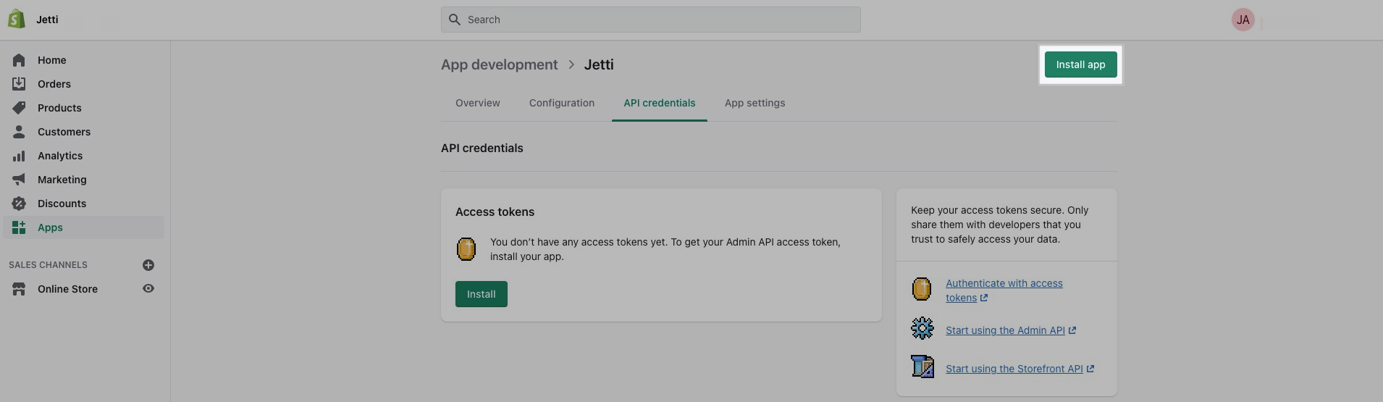Click the API credentials section heading

pyautogui.click(x=482, y=148)
